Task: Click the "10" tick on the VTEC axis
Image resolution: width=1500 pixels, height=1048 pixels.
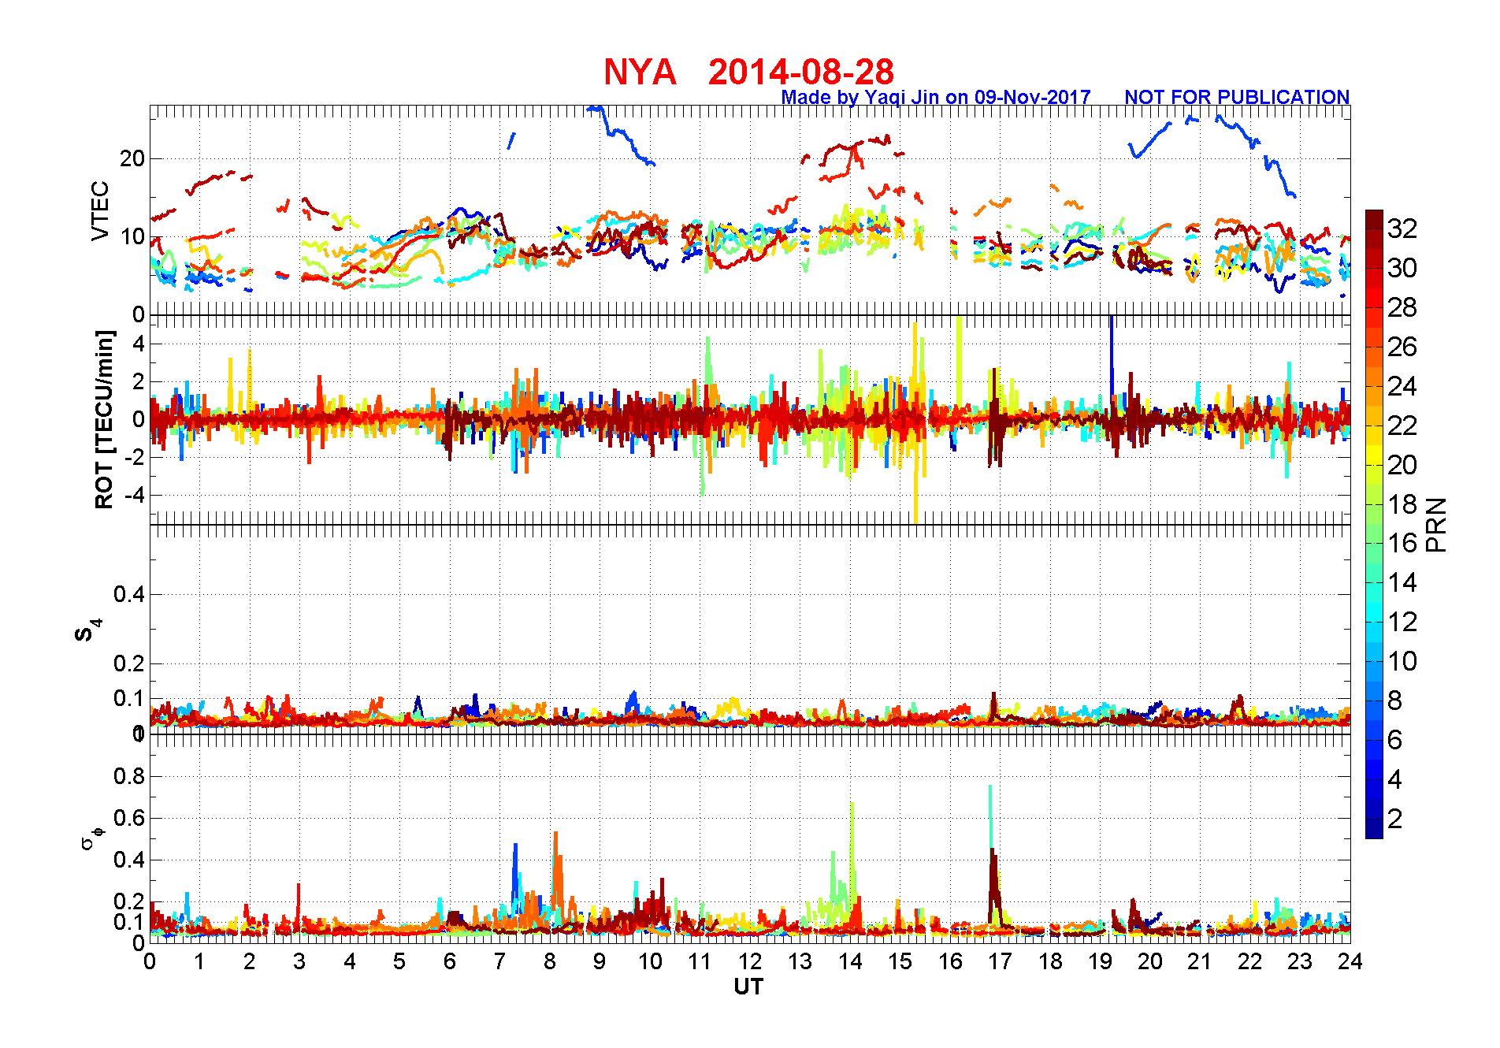Action: (x=132, y=236)
